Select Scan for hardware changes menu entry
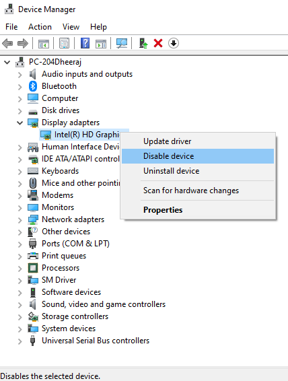 point(198,190)
